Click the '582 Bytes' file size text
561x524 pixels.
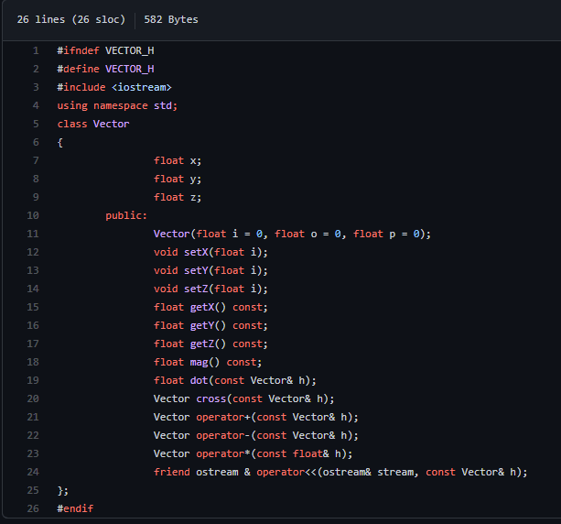(171, 19)
